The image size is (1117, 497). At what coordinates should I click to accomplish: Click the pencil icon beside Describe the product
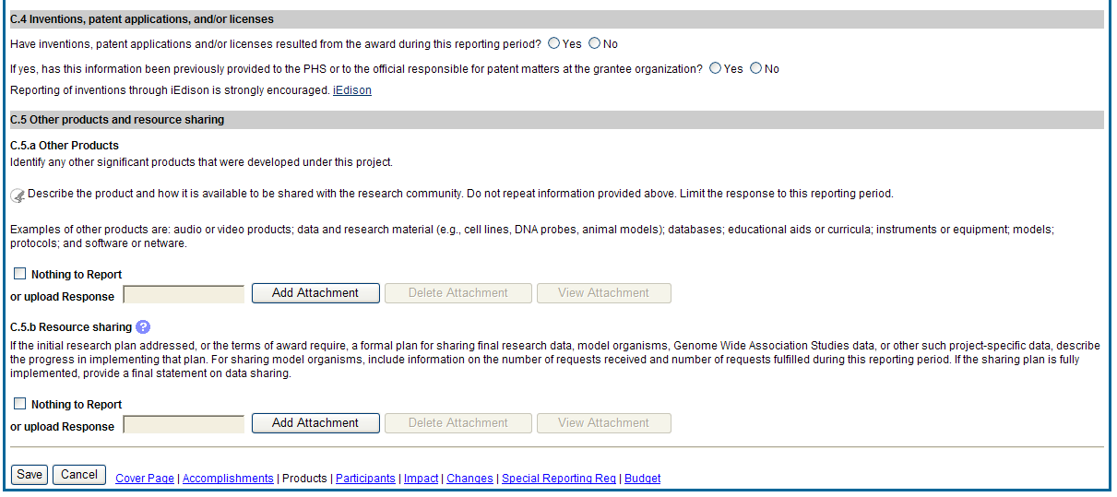18,195
